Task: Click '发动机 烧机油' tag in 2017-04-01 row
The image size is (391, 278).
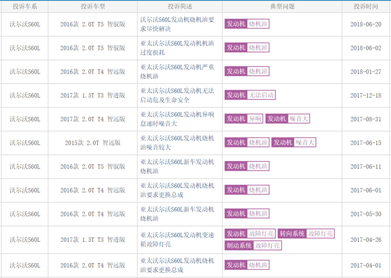Action: click(247, 265)
